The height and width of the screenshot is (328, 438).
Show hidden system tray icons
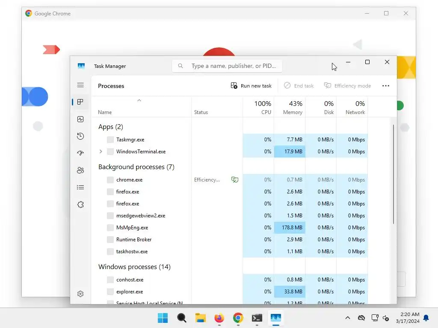coord(347,318)
